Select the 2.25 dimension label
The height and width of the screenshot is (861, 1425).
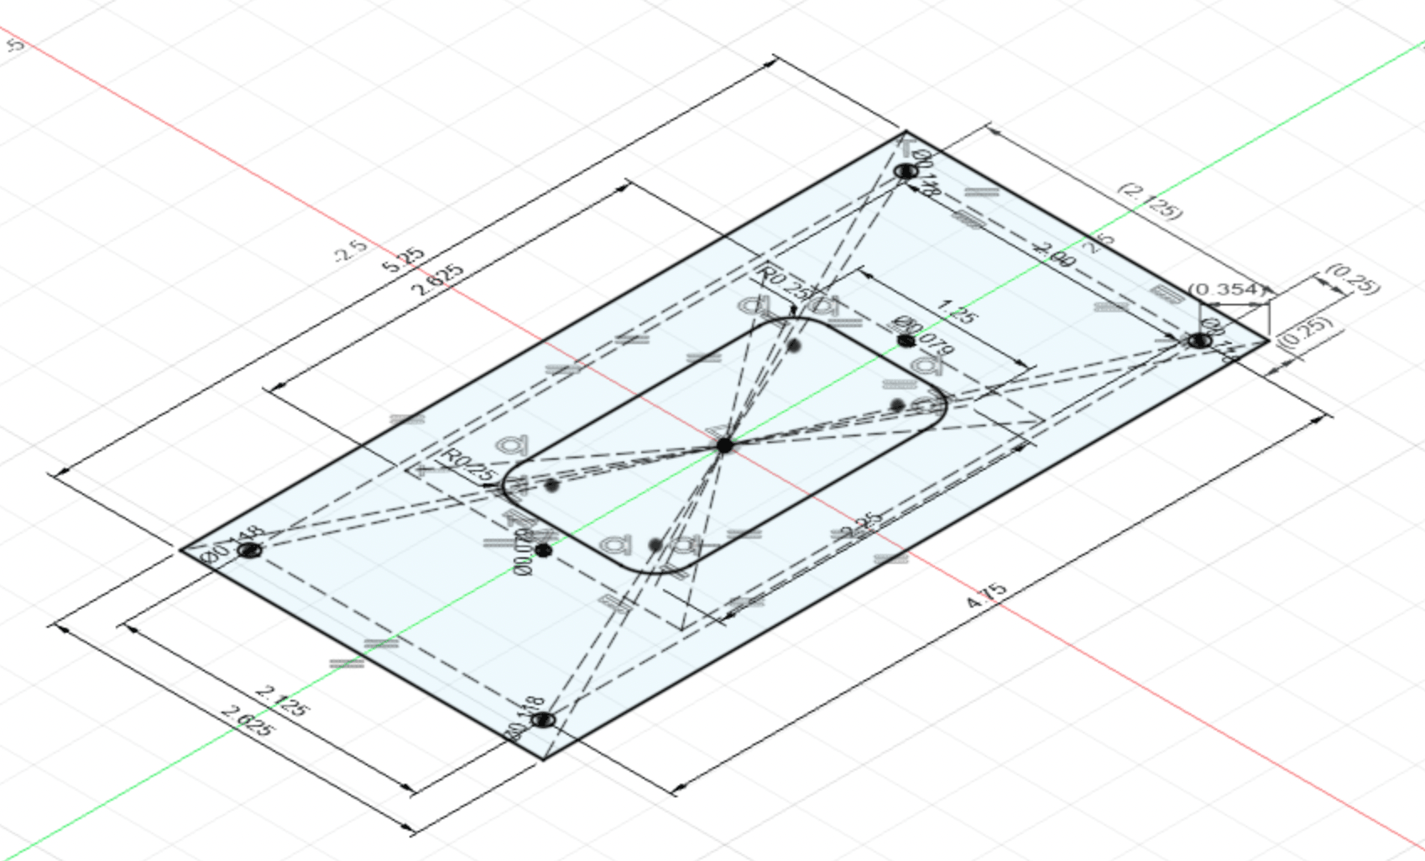tap(862, 524)
